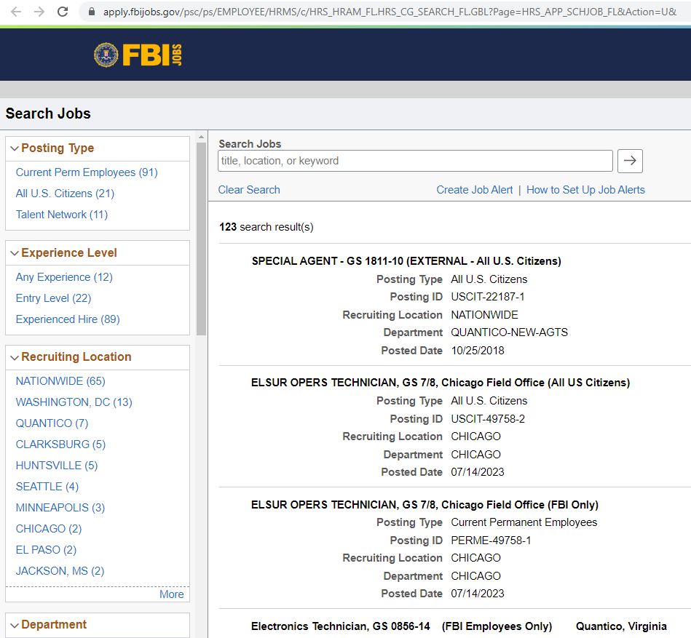Click posted date 10/25/2018
The image size is (691, 638).
tap(478, 351)
